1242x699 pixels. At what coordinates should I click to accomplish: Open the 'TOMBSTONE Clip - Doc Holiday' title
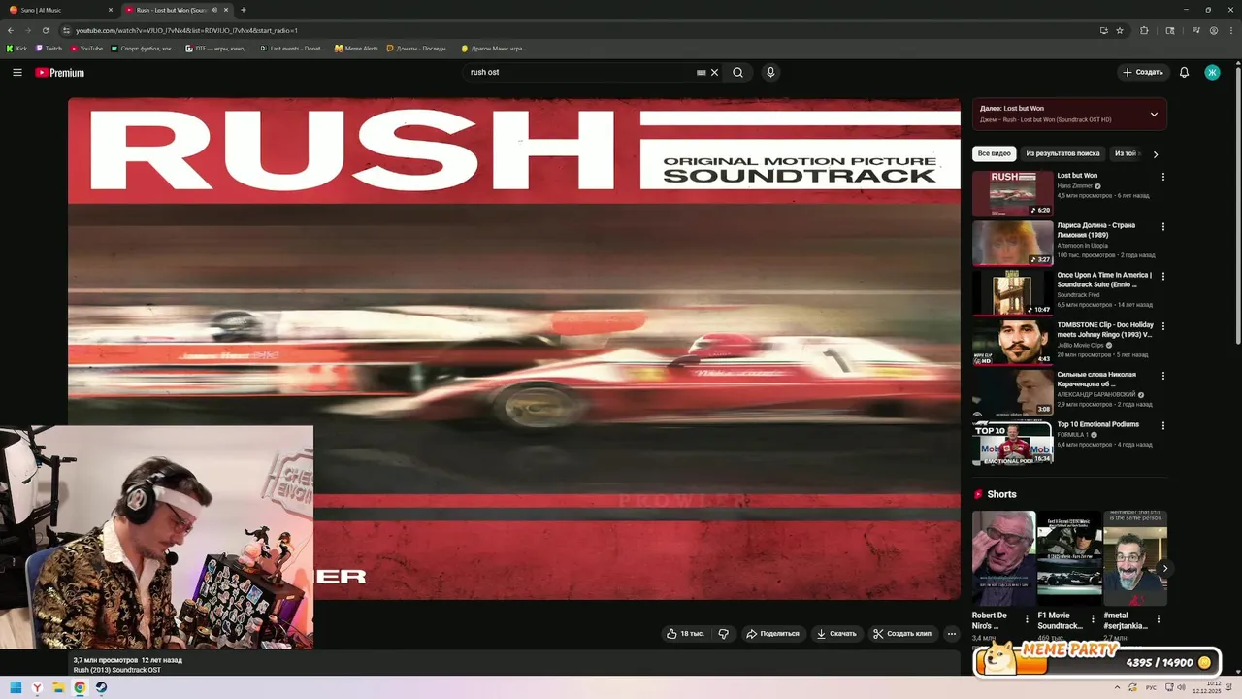click(1105, 329)
